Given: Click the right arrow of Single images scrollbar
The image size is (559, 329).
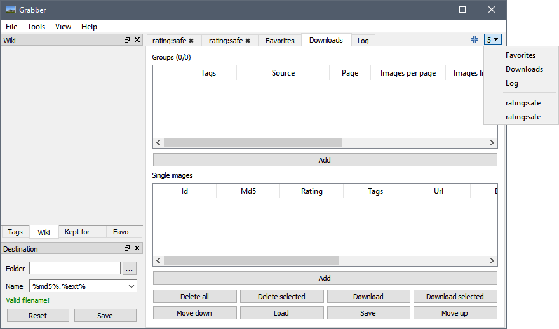Looking at the screenshot, I should [x=492, y=261].
